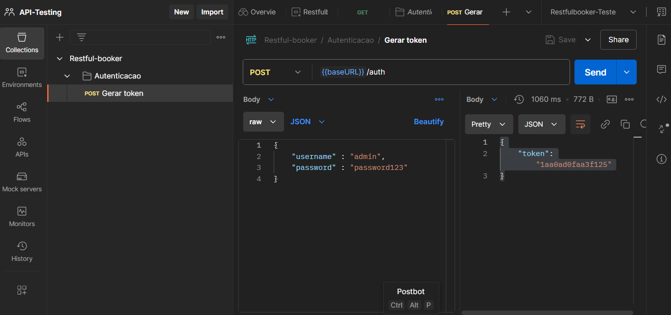Open the Environments sidebar panel
Screen dimensions: 671x315
coord(22,78)
